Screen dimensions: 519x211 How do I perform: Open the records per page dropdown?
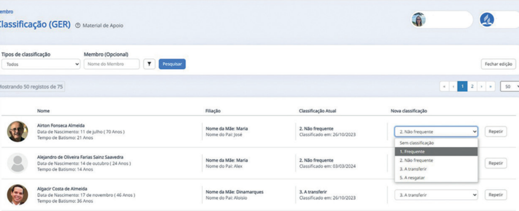click(x=509, y=87)
